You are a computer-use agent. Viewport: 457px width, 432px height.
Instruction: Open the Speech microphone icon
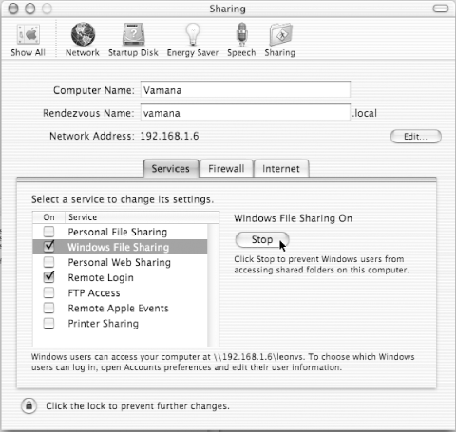click(241, 34)
